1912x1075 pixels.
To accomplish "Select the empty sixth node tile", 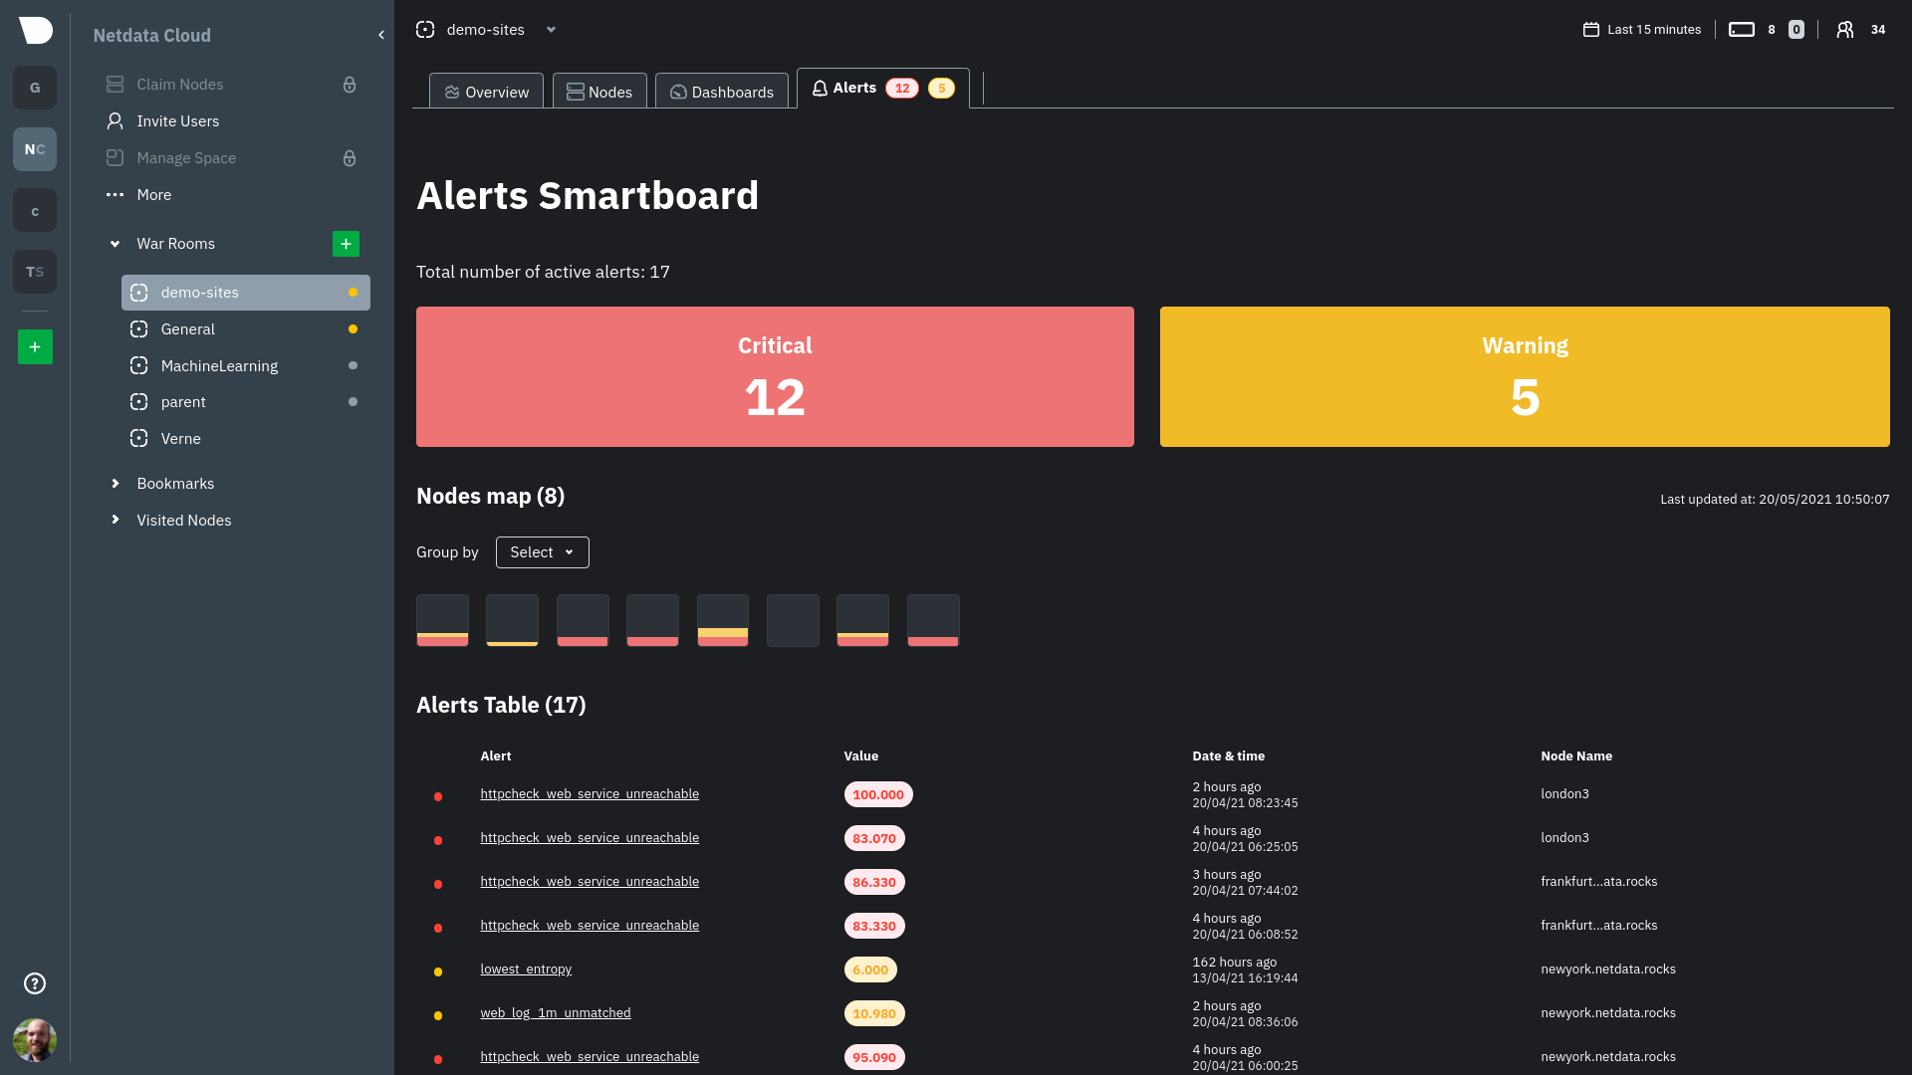I will (x=793, y=620).
